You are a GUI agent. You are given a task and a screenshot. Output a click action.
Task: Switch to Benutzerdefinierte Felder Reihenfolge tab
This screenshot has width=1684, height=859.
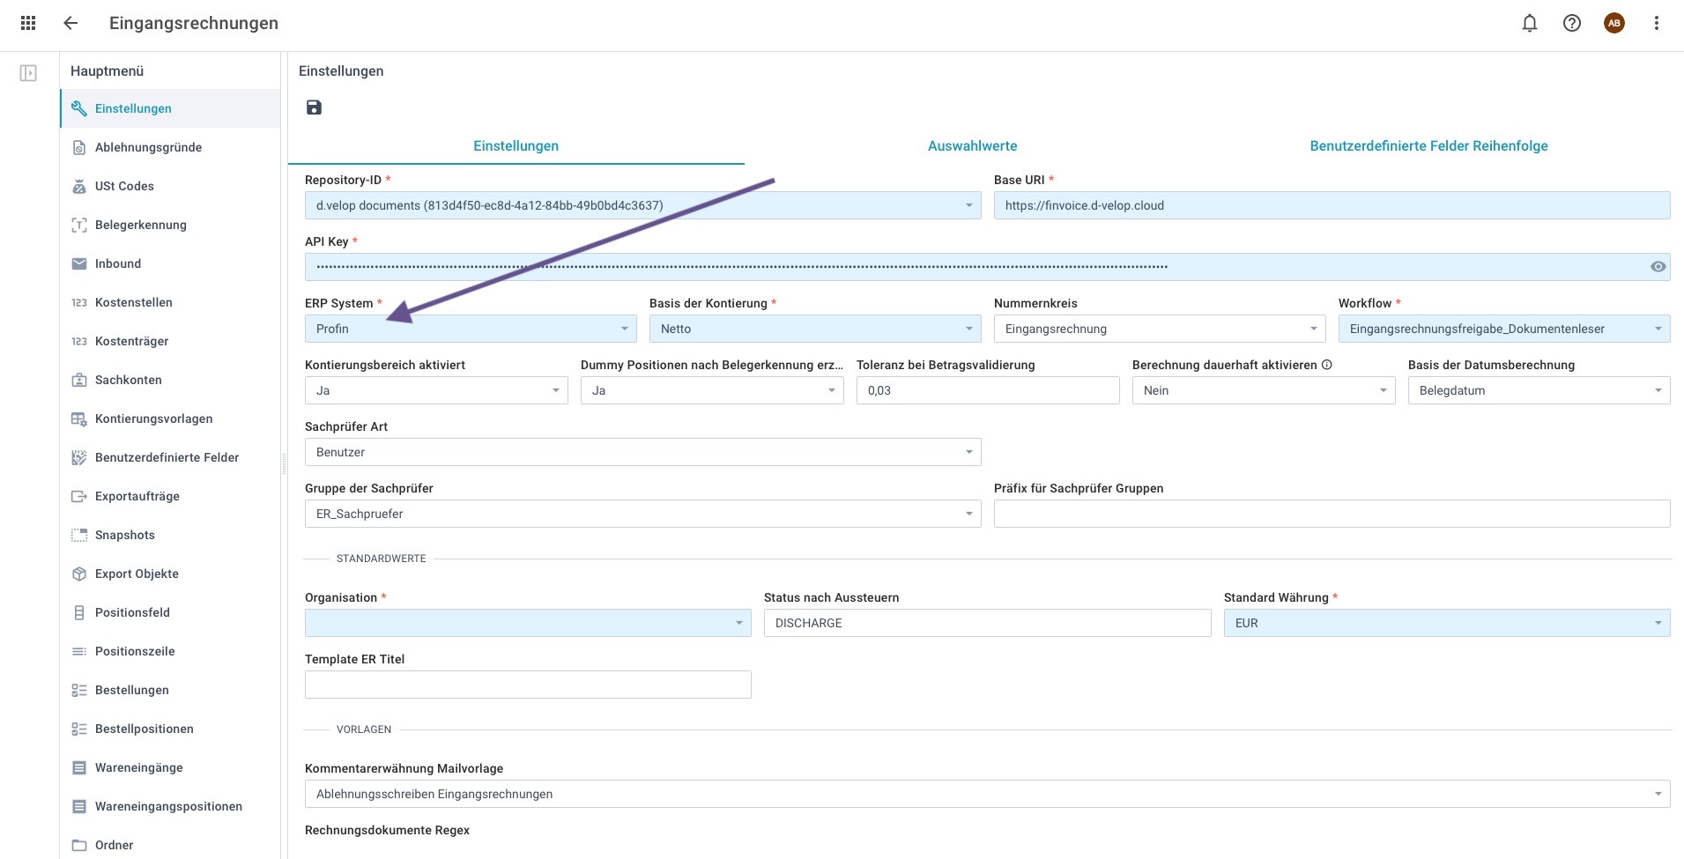[1428, 146]
